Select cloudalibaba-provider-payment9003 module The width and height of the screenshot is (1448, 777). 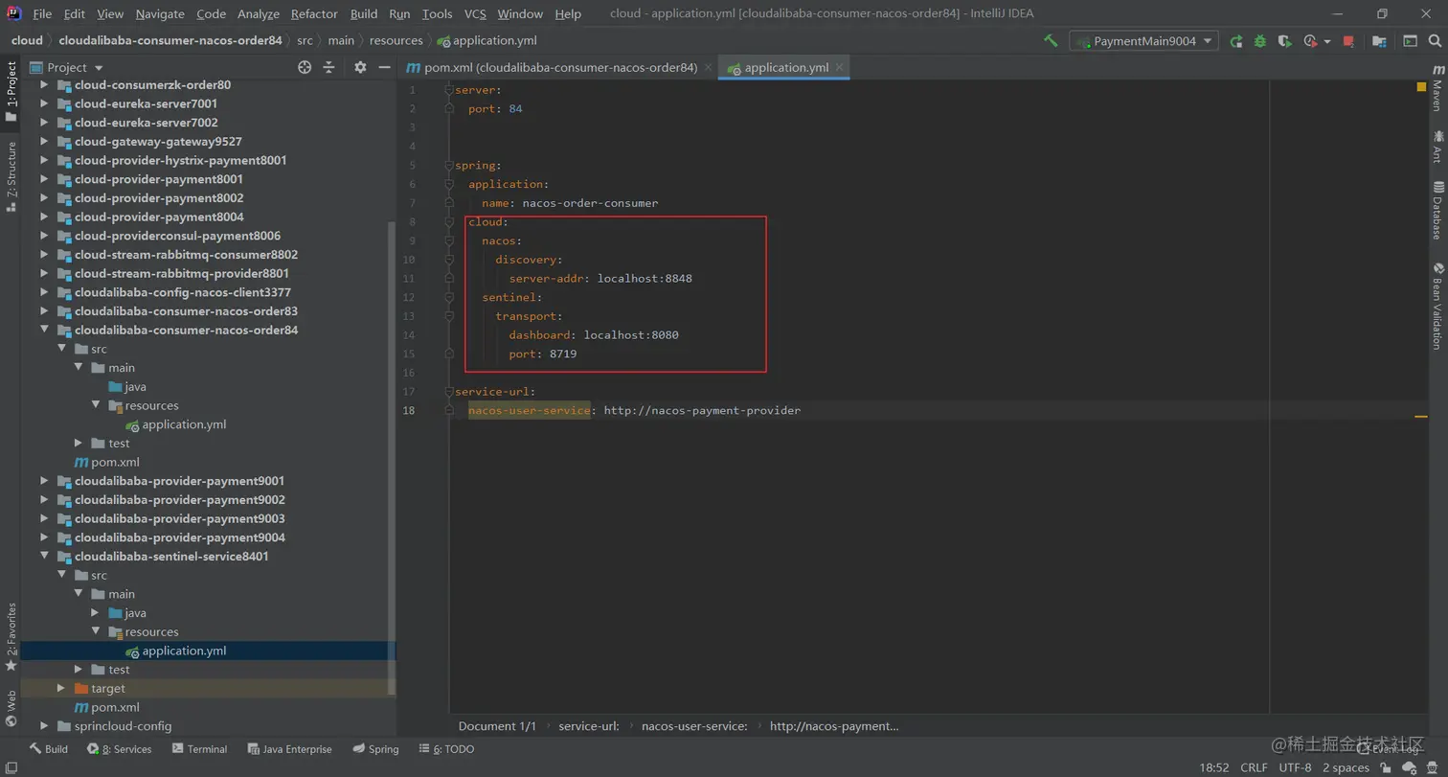point(179,518)
